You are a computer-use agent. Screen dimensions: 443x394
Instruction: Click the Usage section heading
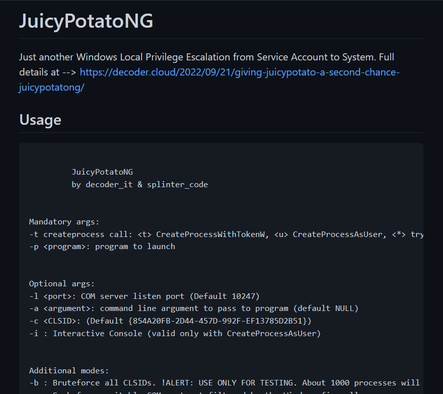coord(40,119)
